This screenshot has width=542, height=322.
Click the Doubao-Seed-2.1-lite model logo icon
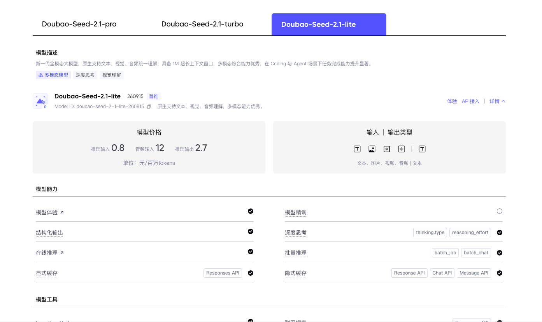(x=40, y=101)
